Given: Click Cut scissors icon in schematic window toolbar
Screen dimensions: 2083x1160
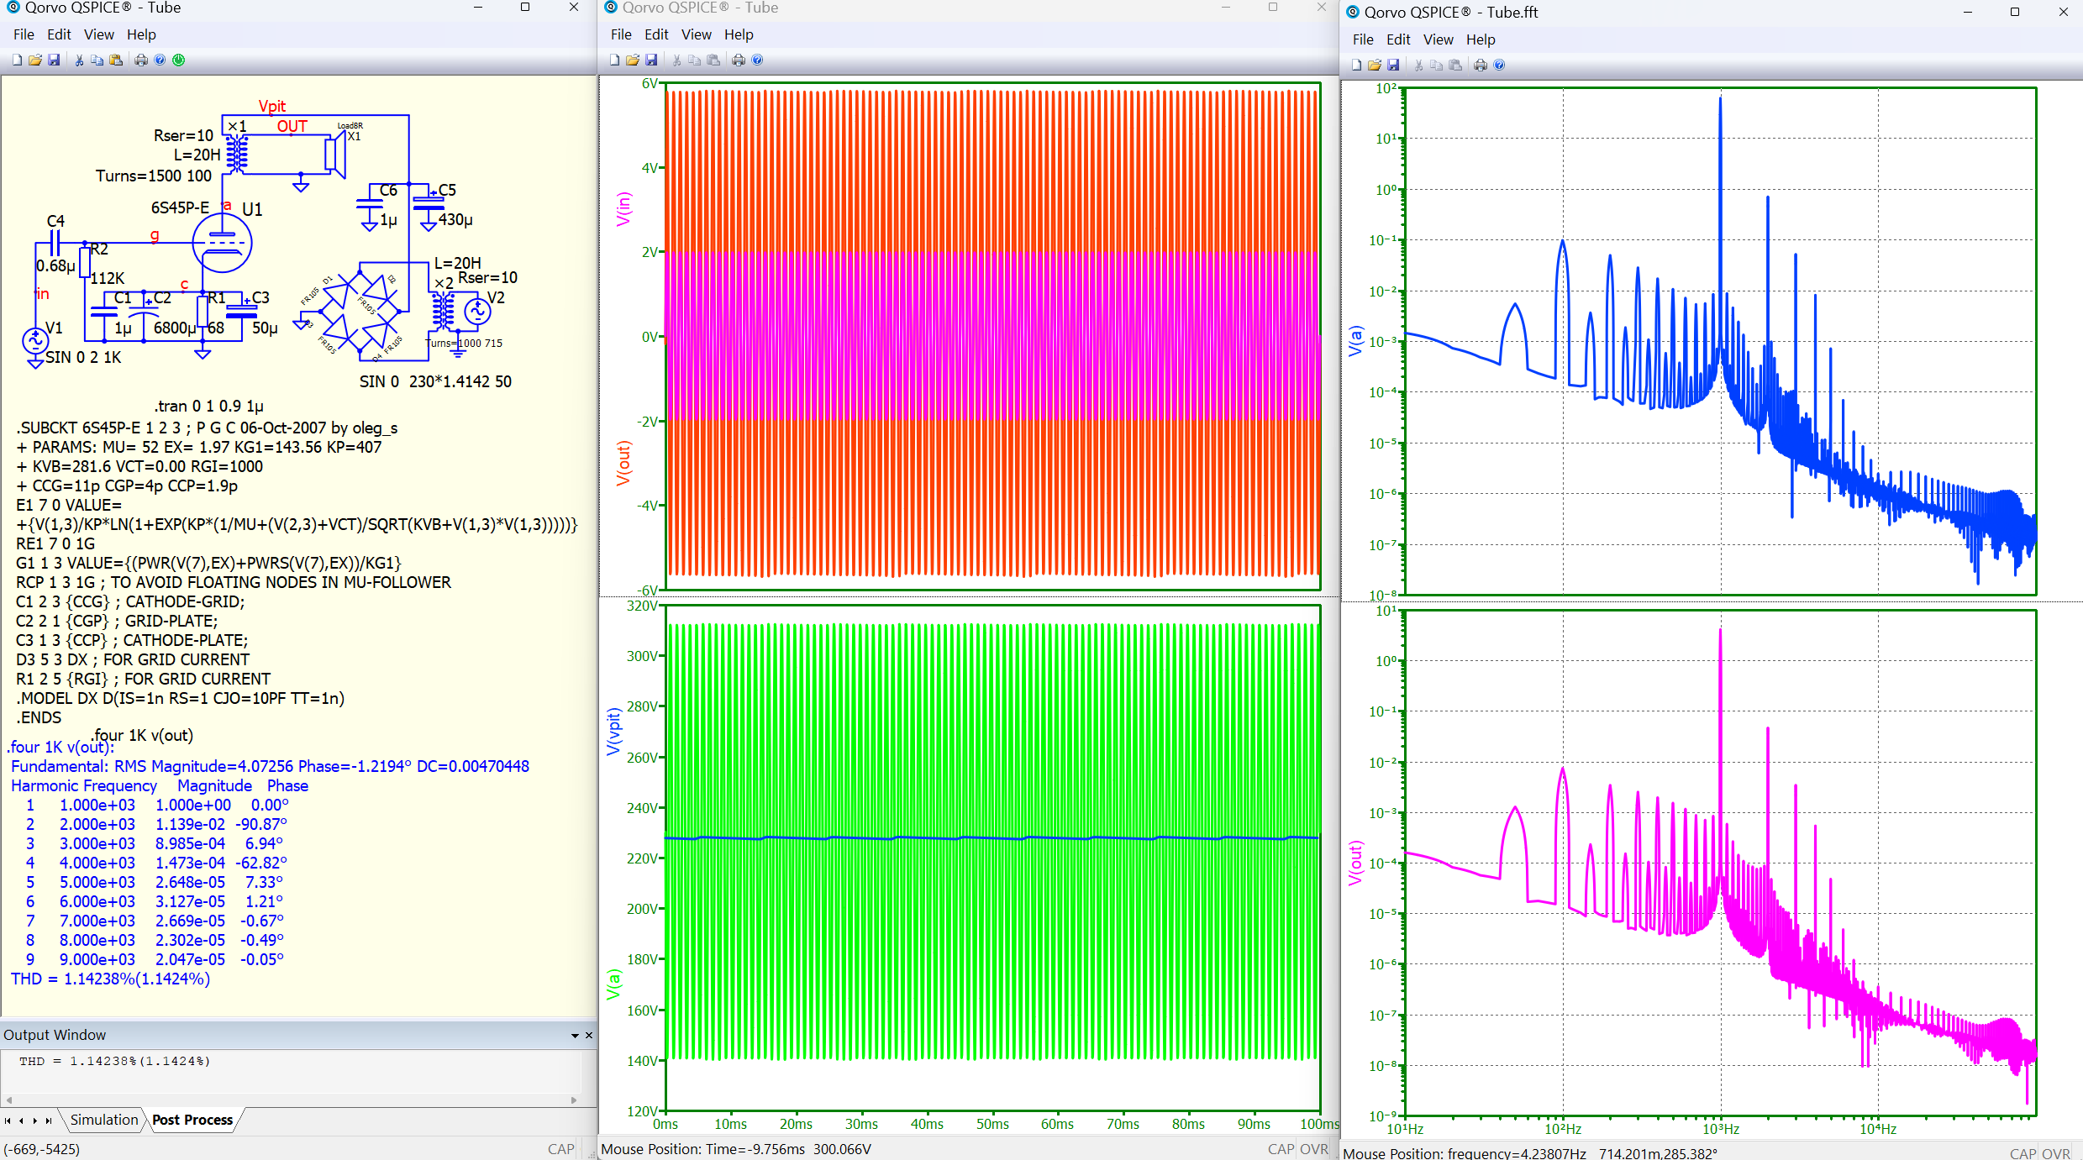Looking at the screenshot, I should tap(79, 60).
